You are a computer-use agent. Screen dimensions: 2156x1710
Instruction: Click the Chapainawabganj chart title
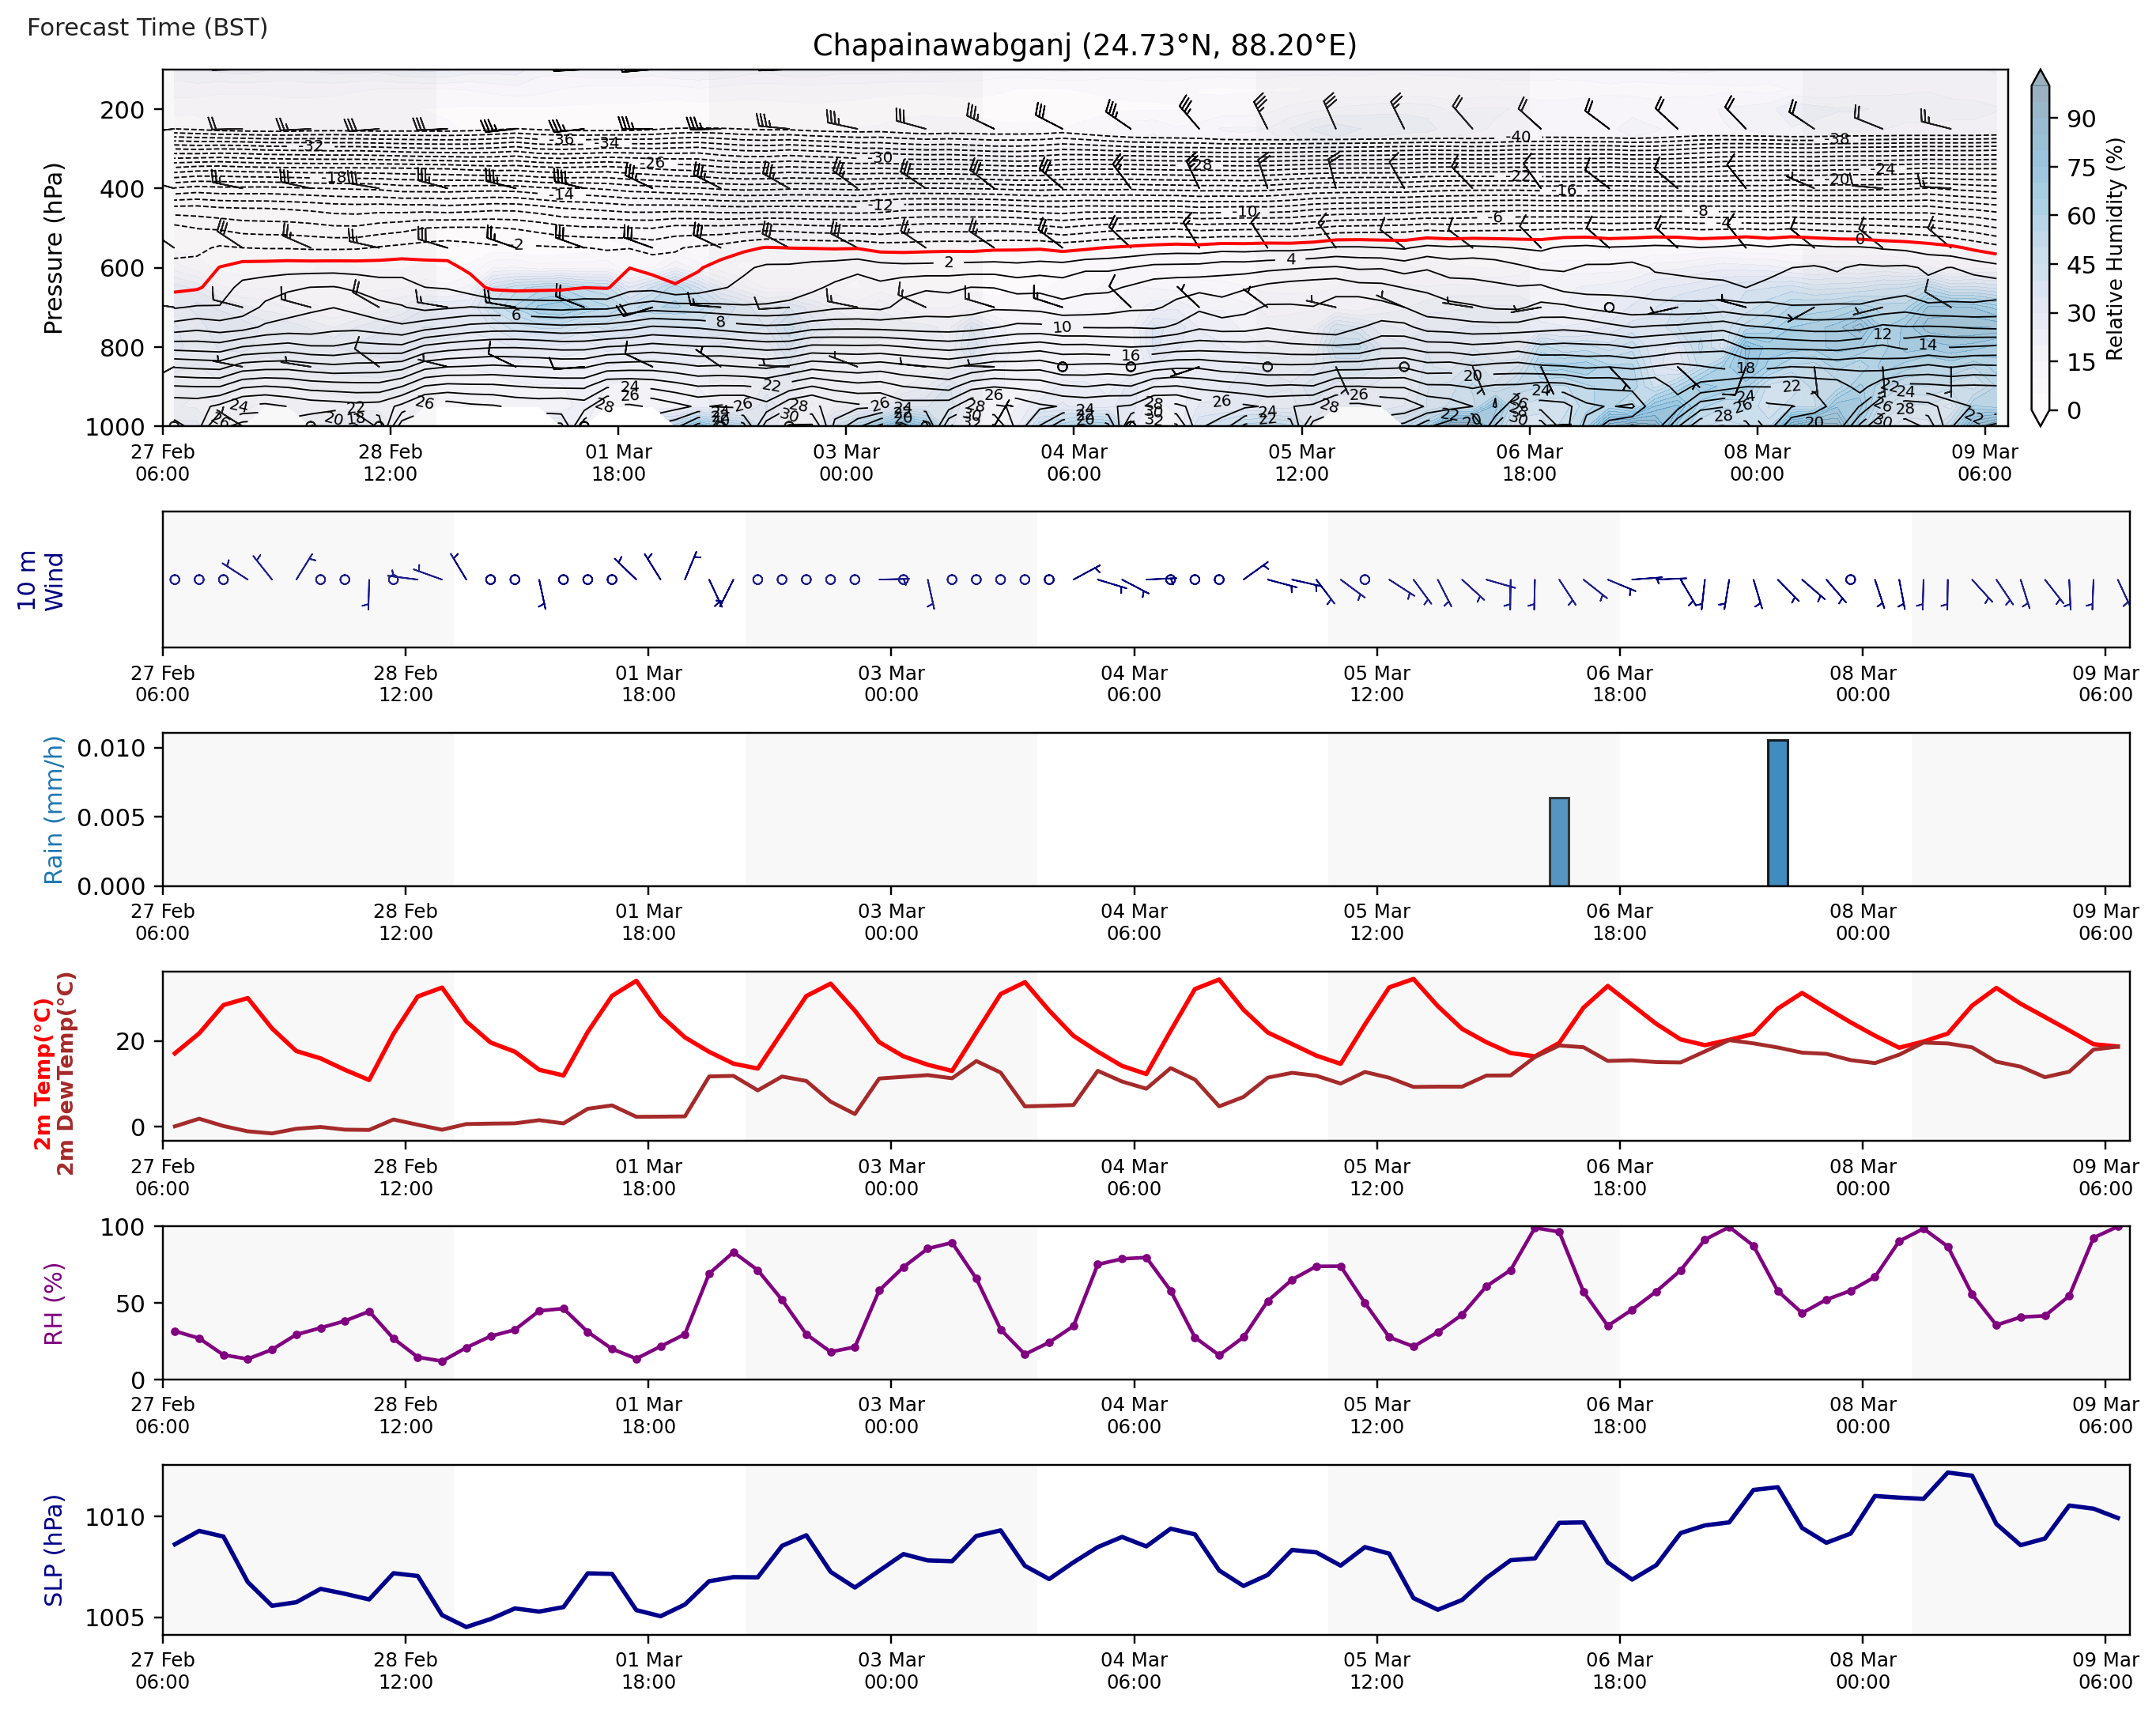(x=1084, y=46)
